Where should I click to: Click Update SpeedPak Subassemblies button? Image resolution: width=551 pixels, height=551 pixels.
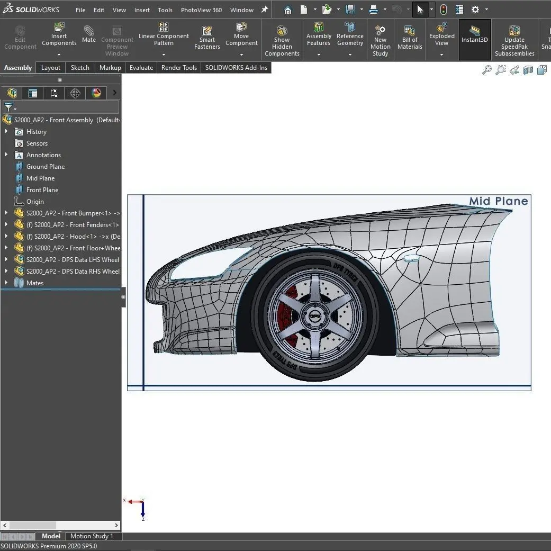514,39
